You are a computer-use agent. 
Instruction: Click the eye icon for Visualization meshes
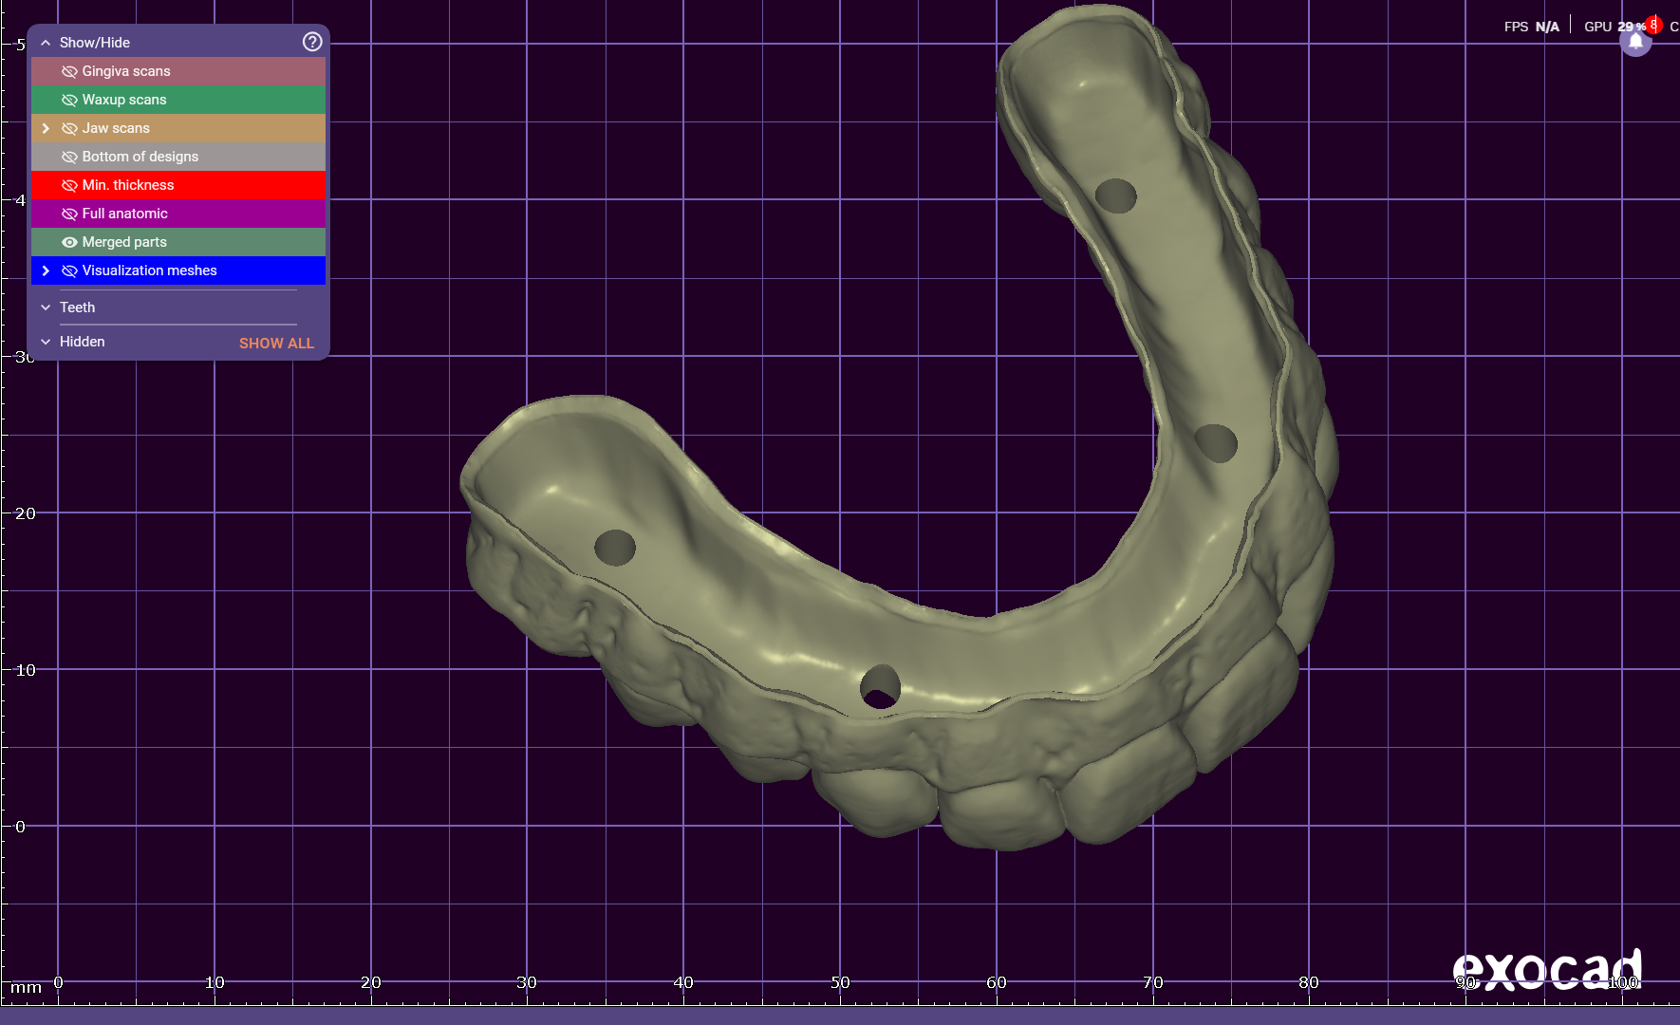point(69,270)
